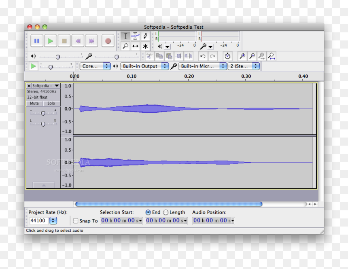
Task: Open the Project Rate stepper dropdown
Action: coord(53,220)
